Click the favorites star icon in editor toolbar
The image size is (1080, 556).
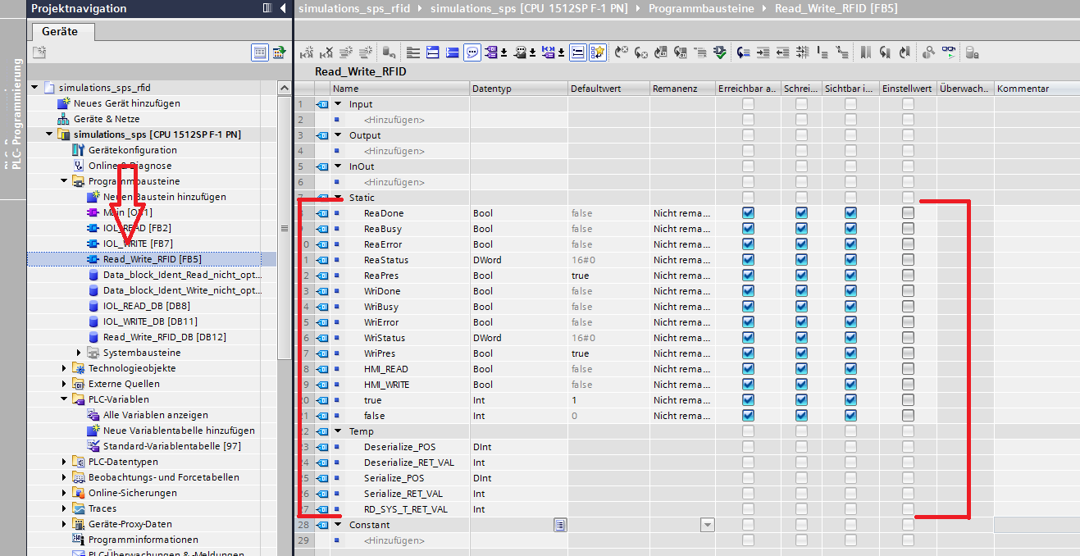pyautogui.click(x=597, y=52)
